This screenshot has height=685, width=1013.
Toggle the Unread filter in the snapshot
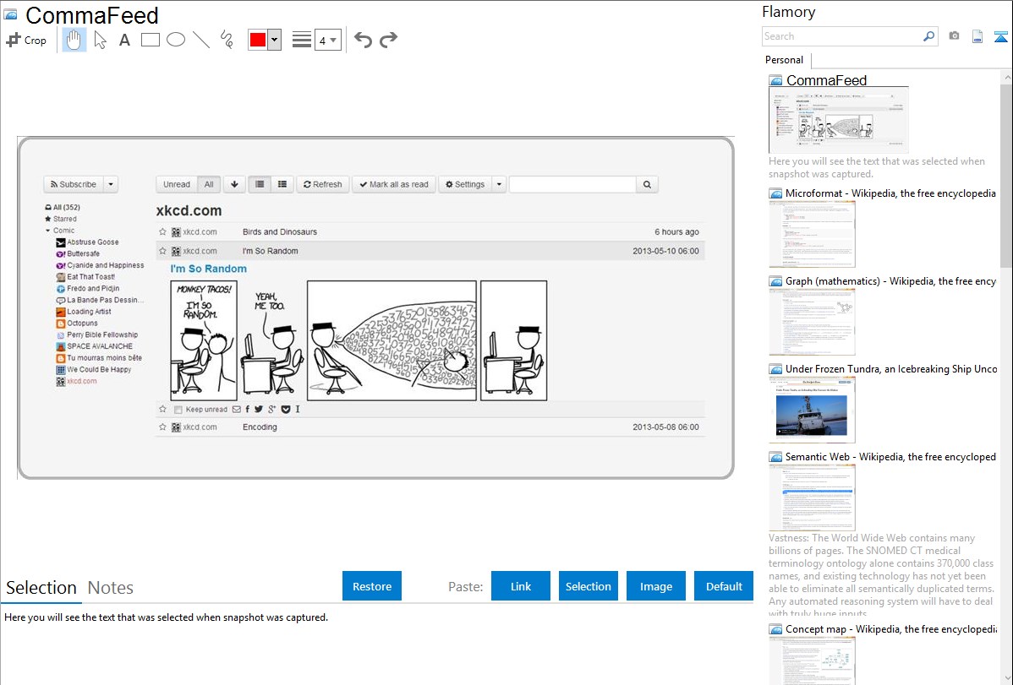click(x=177, y=184)
